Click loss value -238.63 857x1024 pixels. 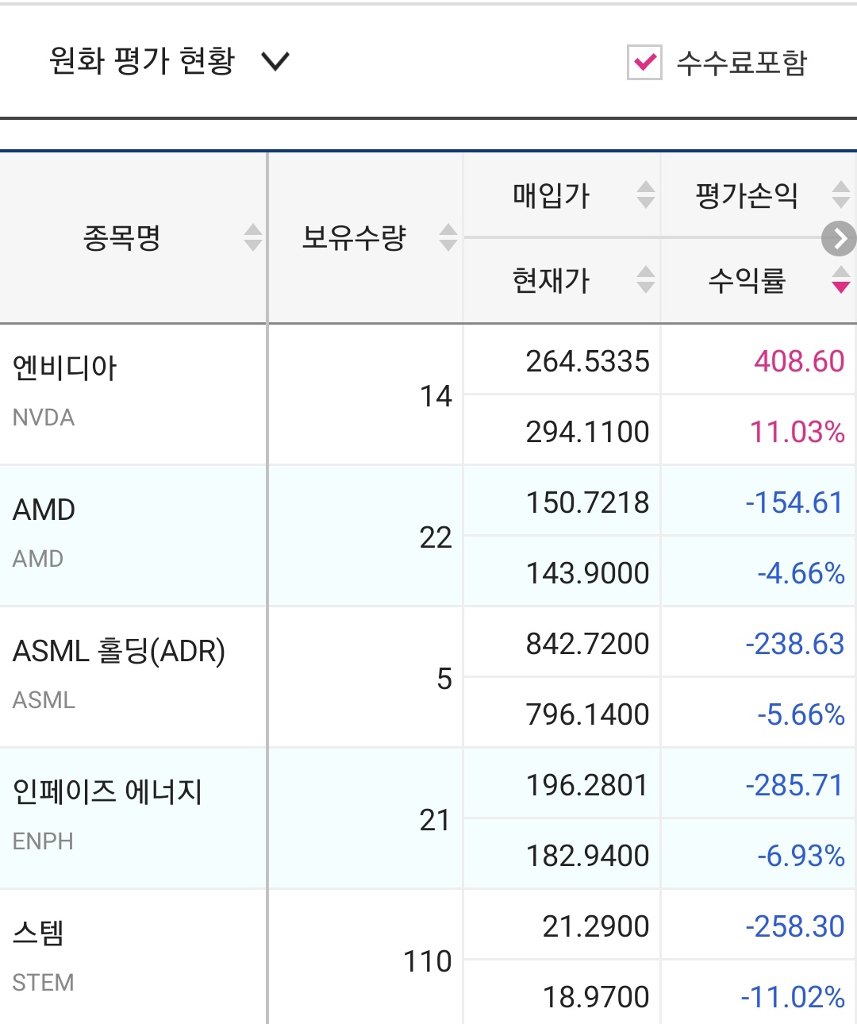click(x=795, y=644)
